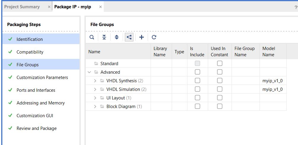Open the Ports and Interfaces step
The width and height of the screenshot is (298, 145).
click(36, 90)
